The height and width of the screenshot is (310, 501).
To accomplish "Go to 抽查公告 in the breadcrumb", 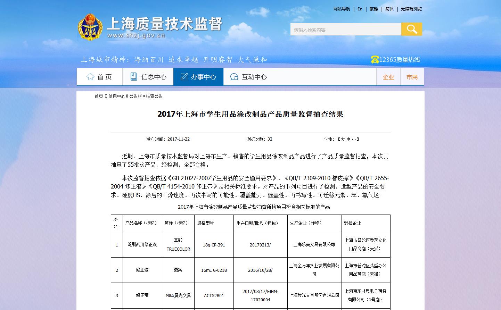I will (x=154, y=96).
